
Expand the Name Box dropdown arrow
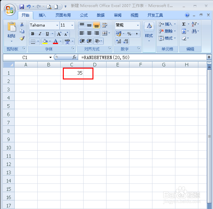pyautogui.click(x=50, y=57)
